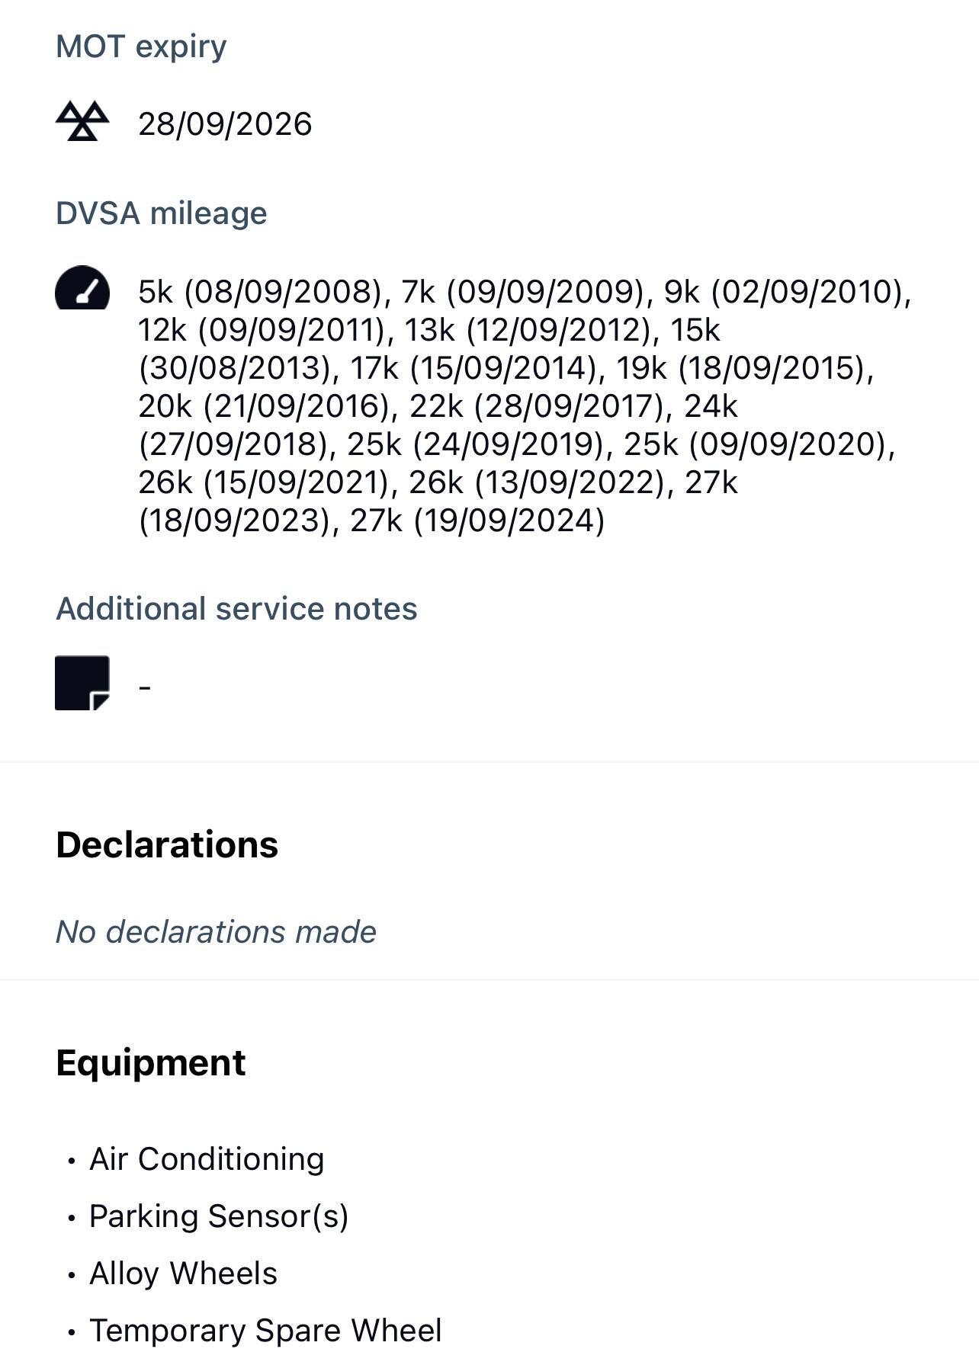Click the MOT expiry label
Screen dimensions: 979x1368
click(x=141, y=46)
